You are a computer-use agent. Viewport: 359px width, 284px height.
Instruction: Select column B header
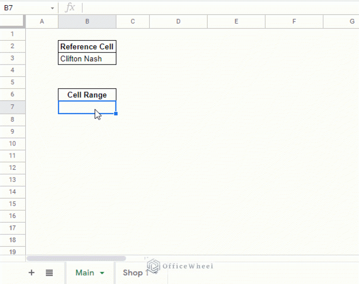point(87,21)
